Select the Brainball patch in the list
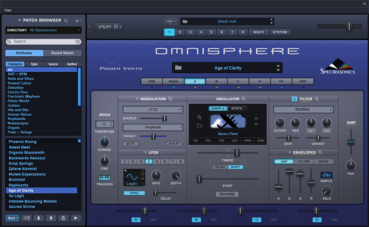The width and height of the screenshot is (369, 227). 17,179
